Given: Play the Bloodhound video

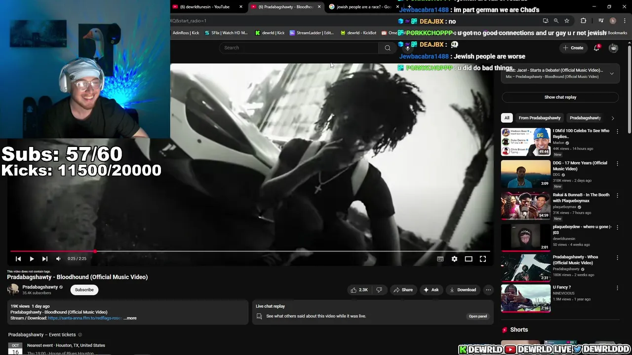Looking at the screenshot, I should tap(32, 259).
